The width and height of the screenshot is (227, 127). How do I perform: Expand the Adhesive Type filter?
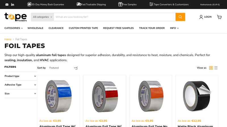coord(20,85)
